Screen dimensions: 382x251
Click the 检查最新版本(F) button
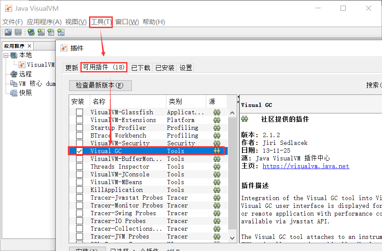click(x=100, y=85)
